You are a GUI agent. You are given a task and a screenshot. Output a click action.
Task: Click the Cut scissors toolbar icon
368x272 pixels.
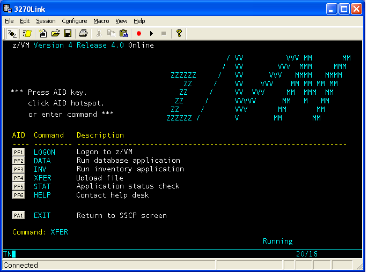pyautogui.click(x=99, y=34)
